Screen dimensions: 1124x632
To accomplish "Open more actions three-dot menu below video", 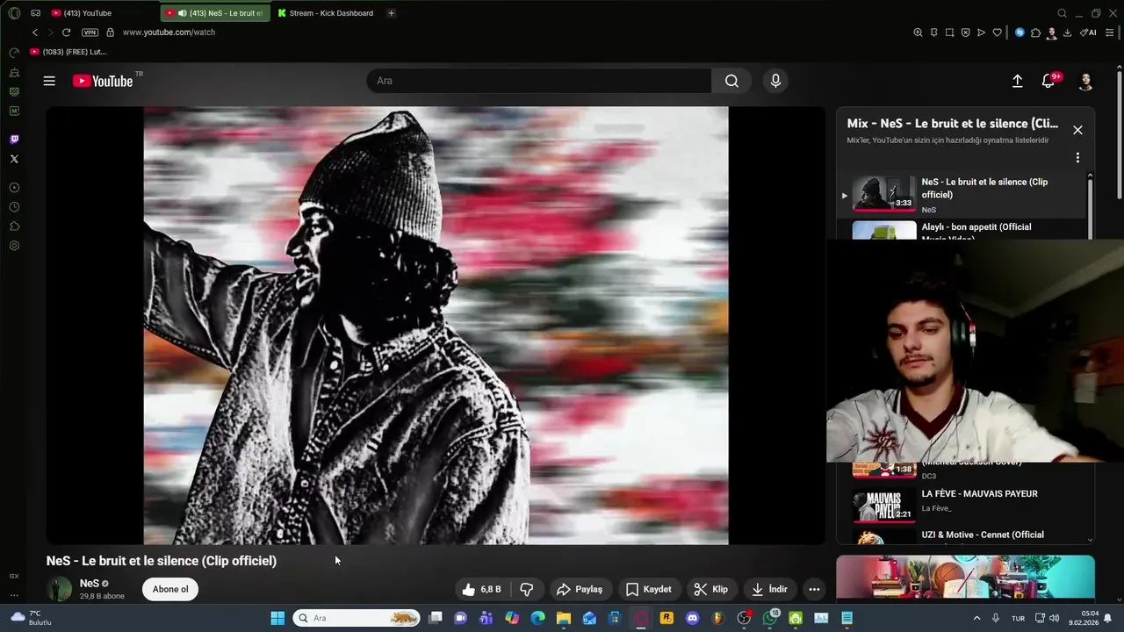I will tap(814, 589).
